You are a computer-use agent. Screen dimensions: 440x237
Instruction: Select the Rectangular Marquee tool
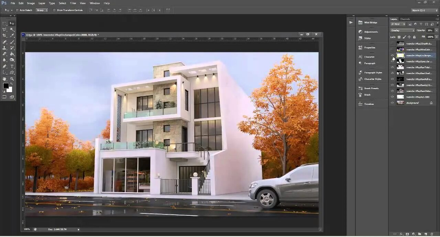pyautogui.click(x=4, y=23)
